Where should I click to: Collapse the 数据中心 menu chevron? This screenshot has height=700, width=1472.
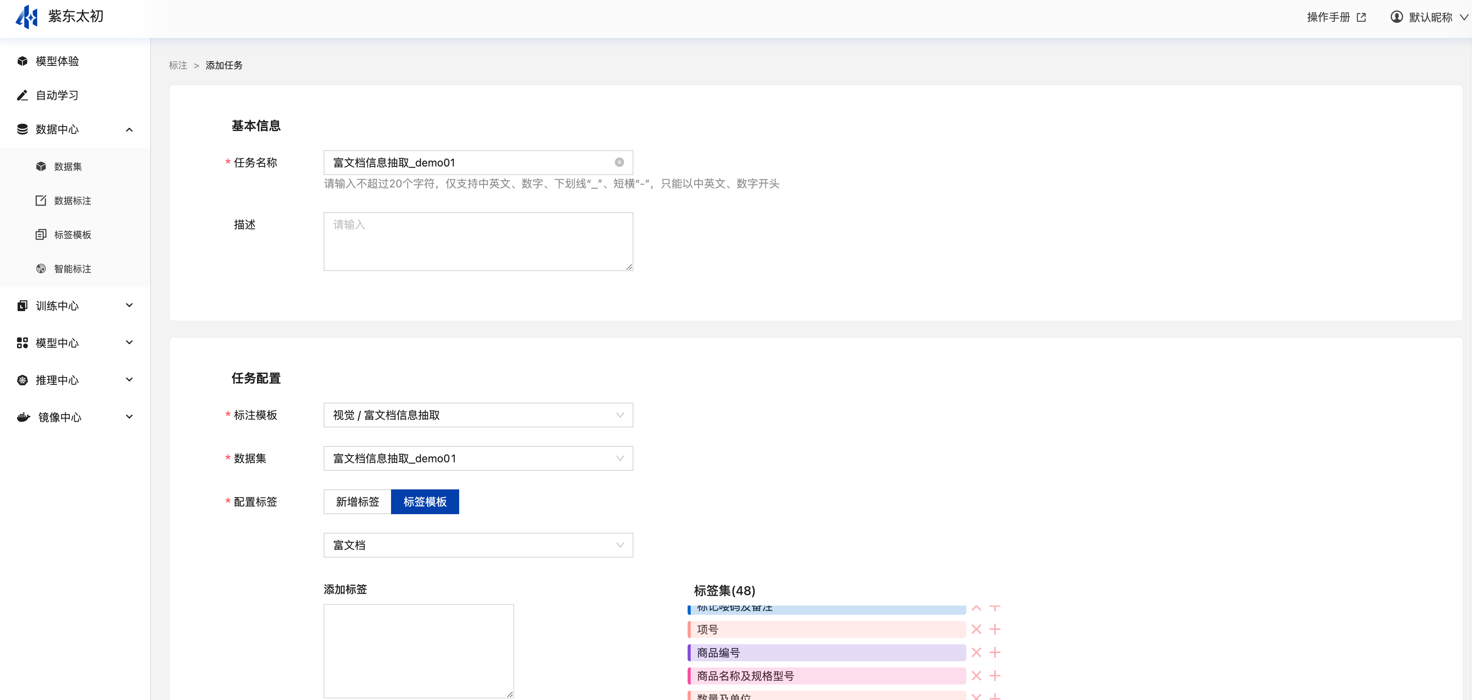[129, 130]
